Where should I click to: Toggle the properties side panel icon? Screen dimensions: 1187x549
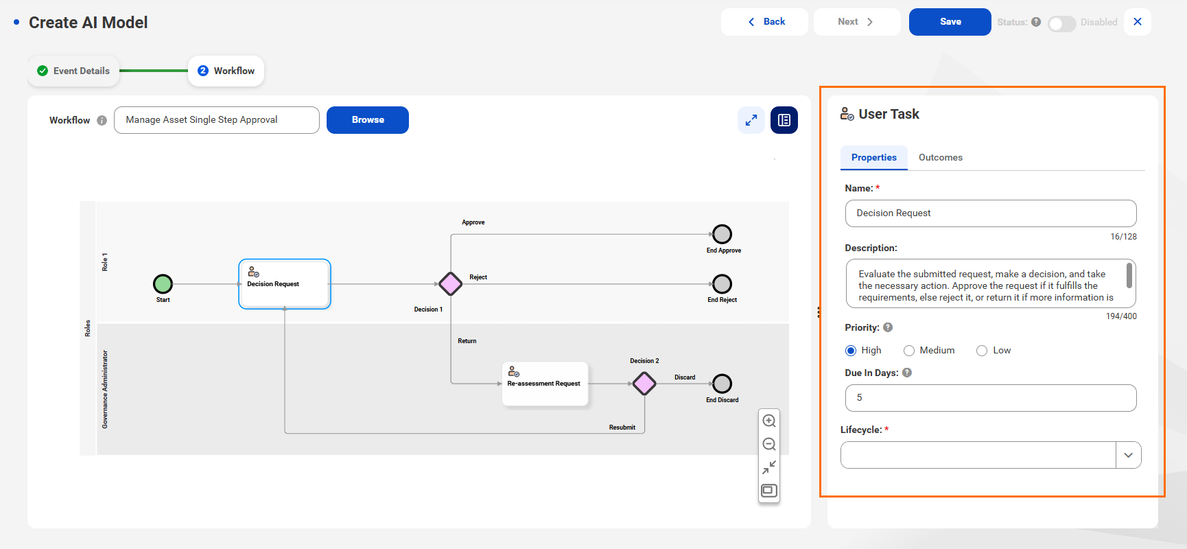click(784, 120)
